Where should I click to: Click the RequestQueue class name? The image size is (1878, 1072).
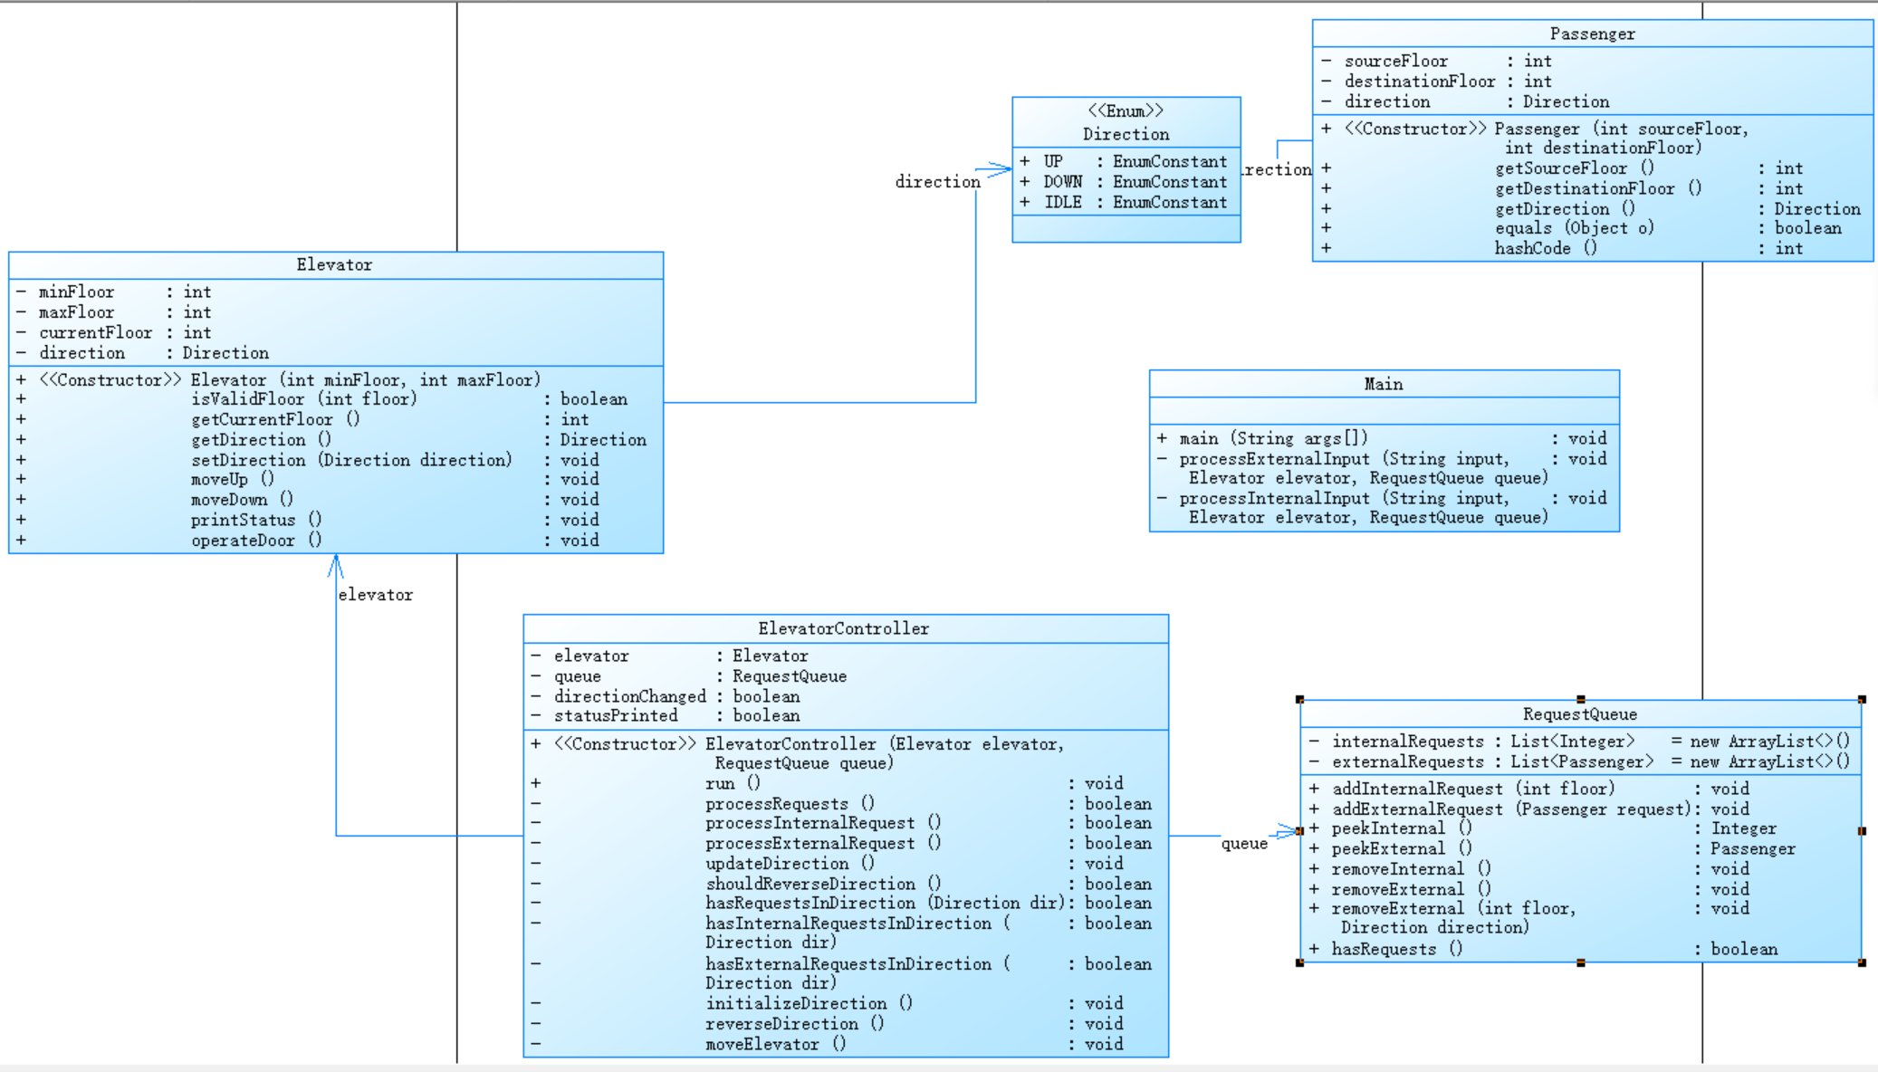click(x=1579, y=714)
